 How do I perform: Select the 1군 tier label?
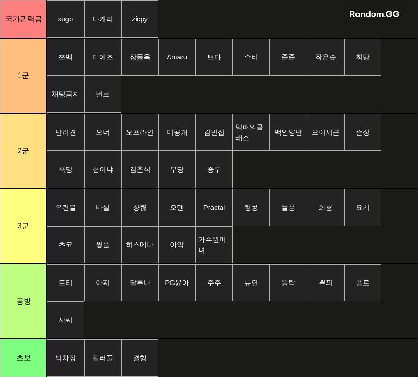pos(24,76)
